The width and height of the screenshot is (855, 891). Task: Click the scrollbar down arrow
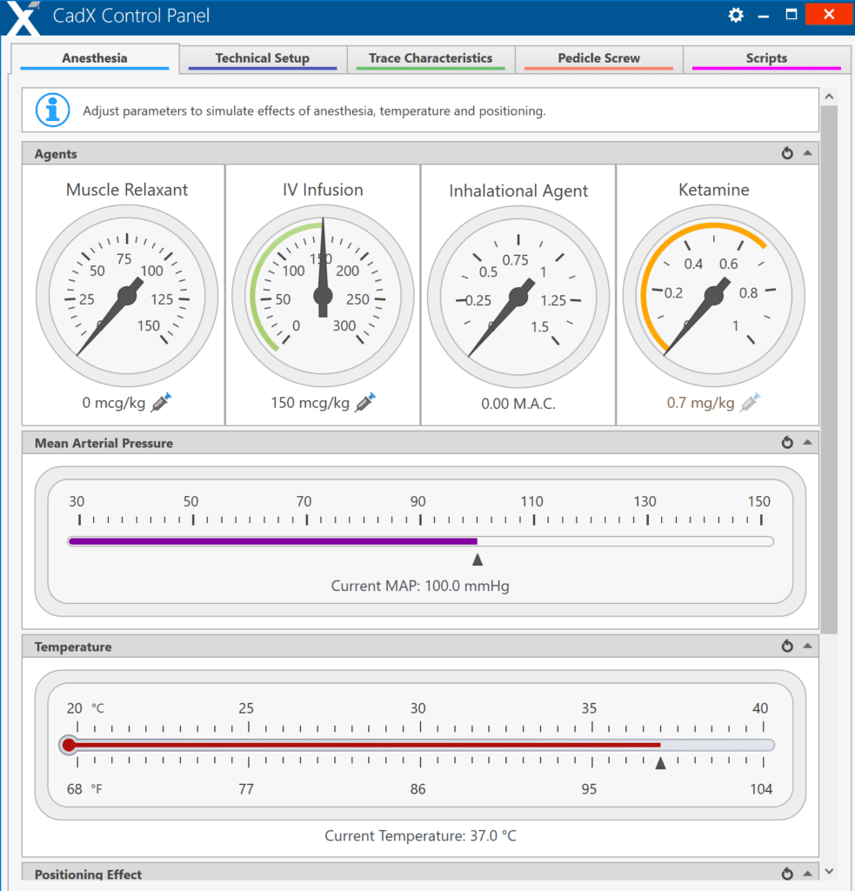coord(829,870)
